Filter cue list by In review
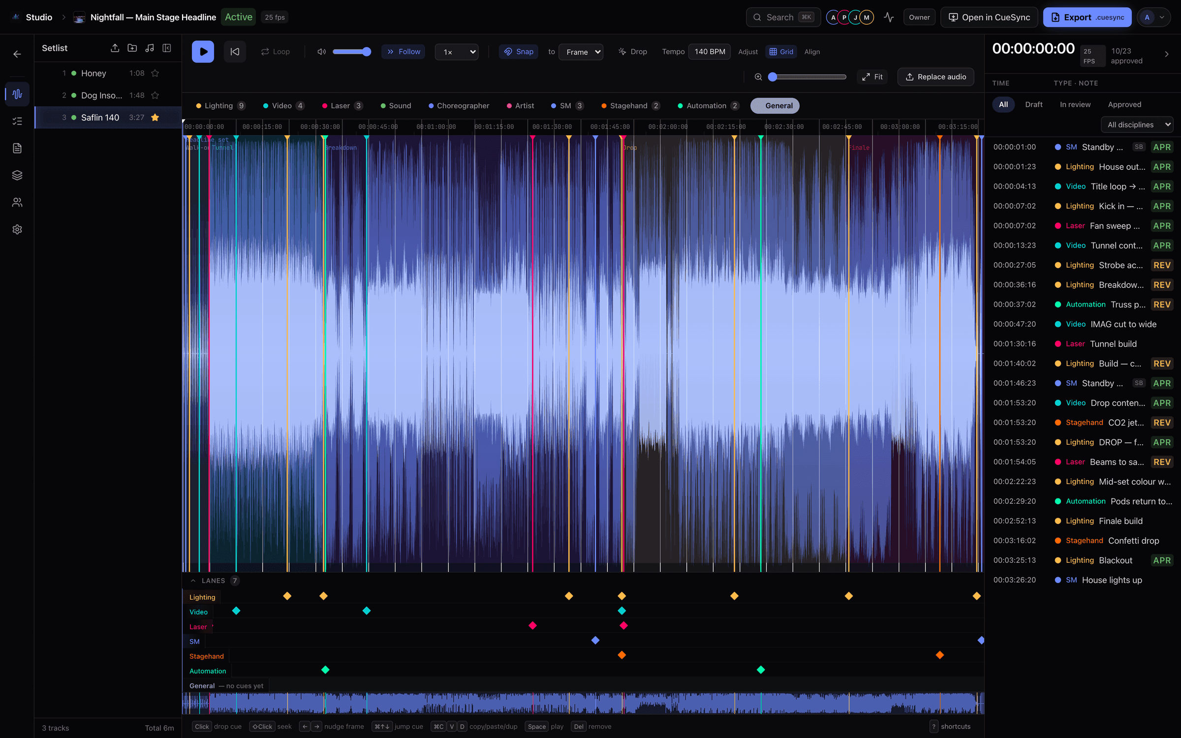 click(1075, 105)
